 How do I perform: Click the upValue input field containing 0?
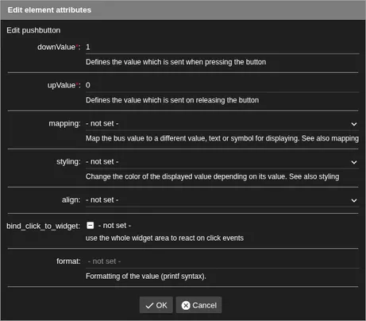(222, 86)
